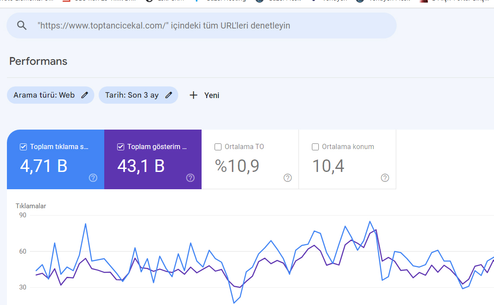494x305 pixels.
Task: Open the Arama türü: Web filter chip
Action: (x=51, y=95)
